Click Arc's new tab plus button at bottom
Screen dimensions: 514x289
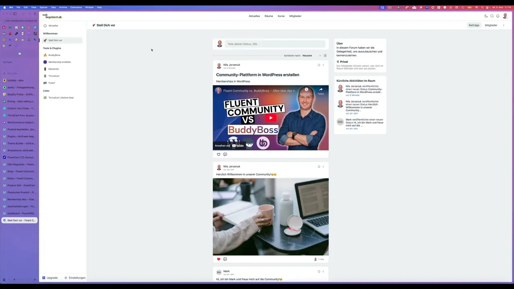pyautogui.click(x=35, y=279)
